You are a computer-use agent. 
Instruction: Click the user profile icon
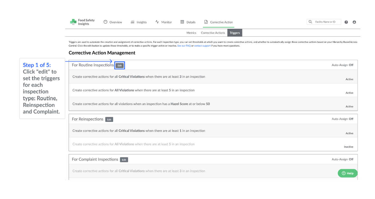pos(354,22)
